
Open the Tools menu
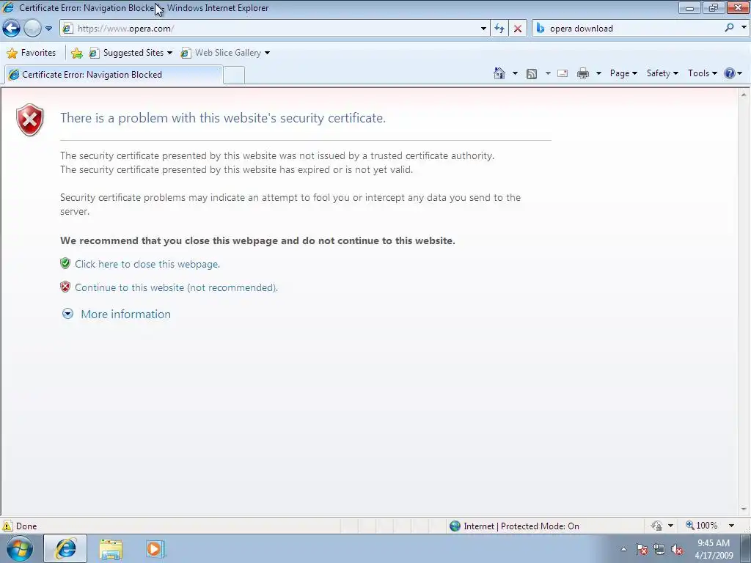pyautogui.click(x=702, y=73)
